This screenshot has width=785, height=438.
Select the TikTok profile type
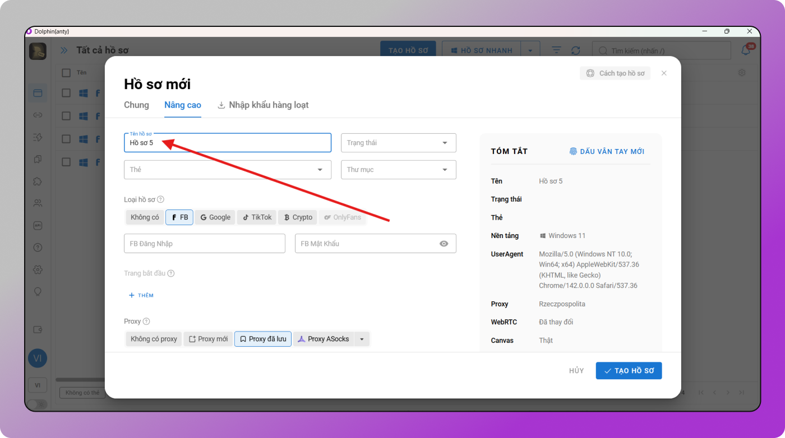(x=257, y=217)
